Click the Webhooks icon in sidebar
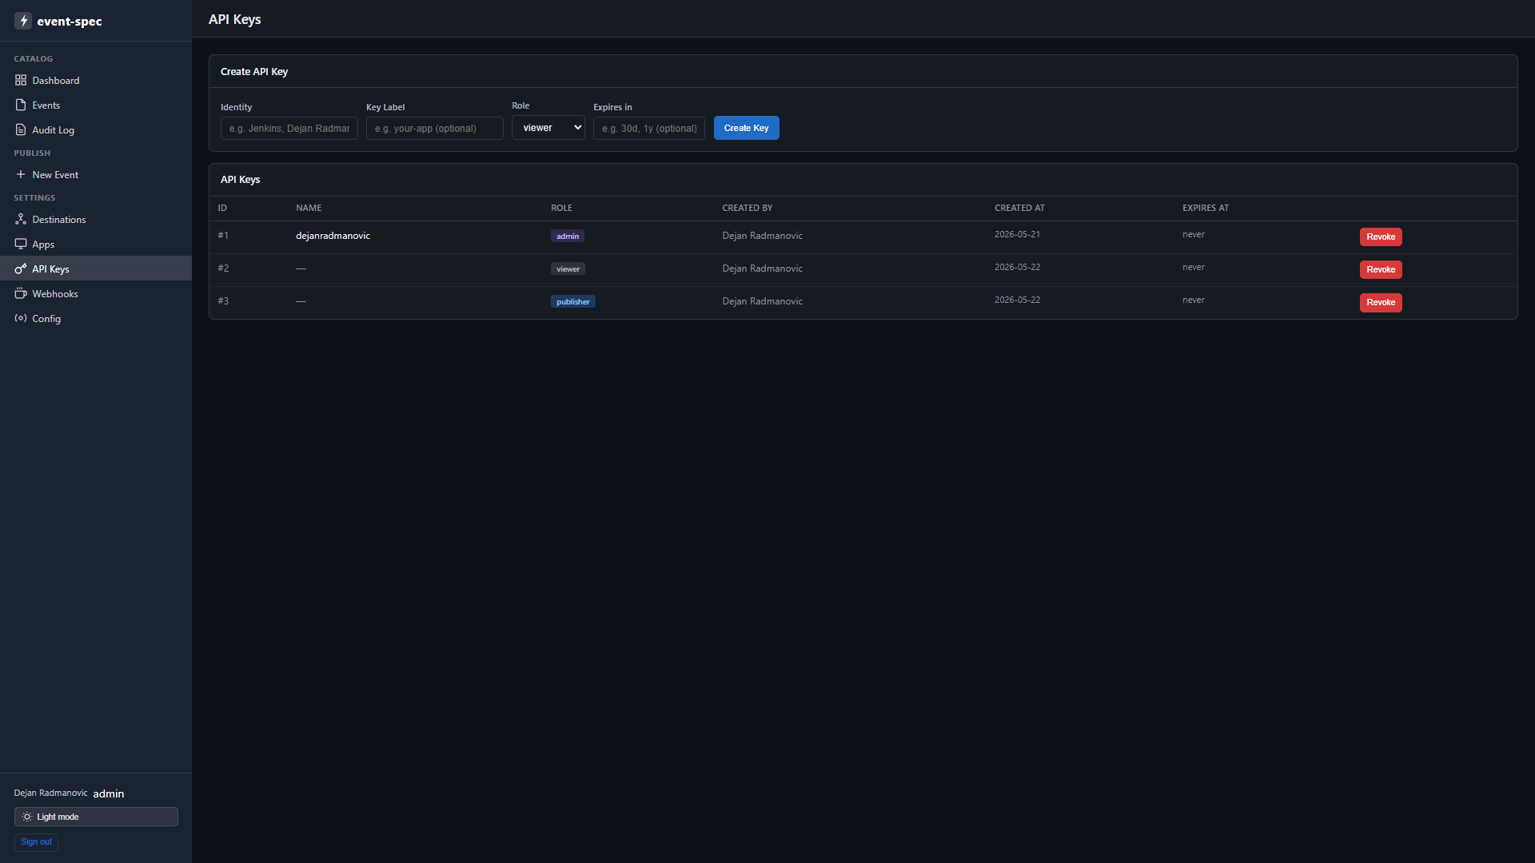1535x863 pixels. 21,293
